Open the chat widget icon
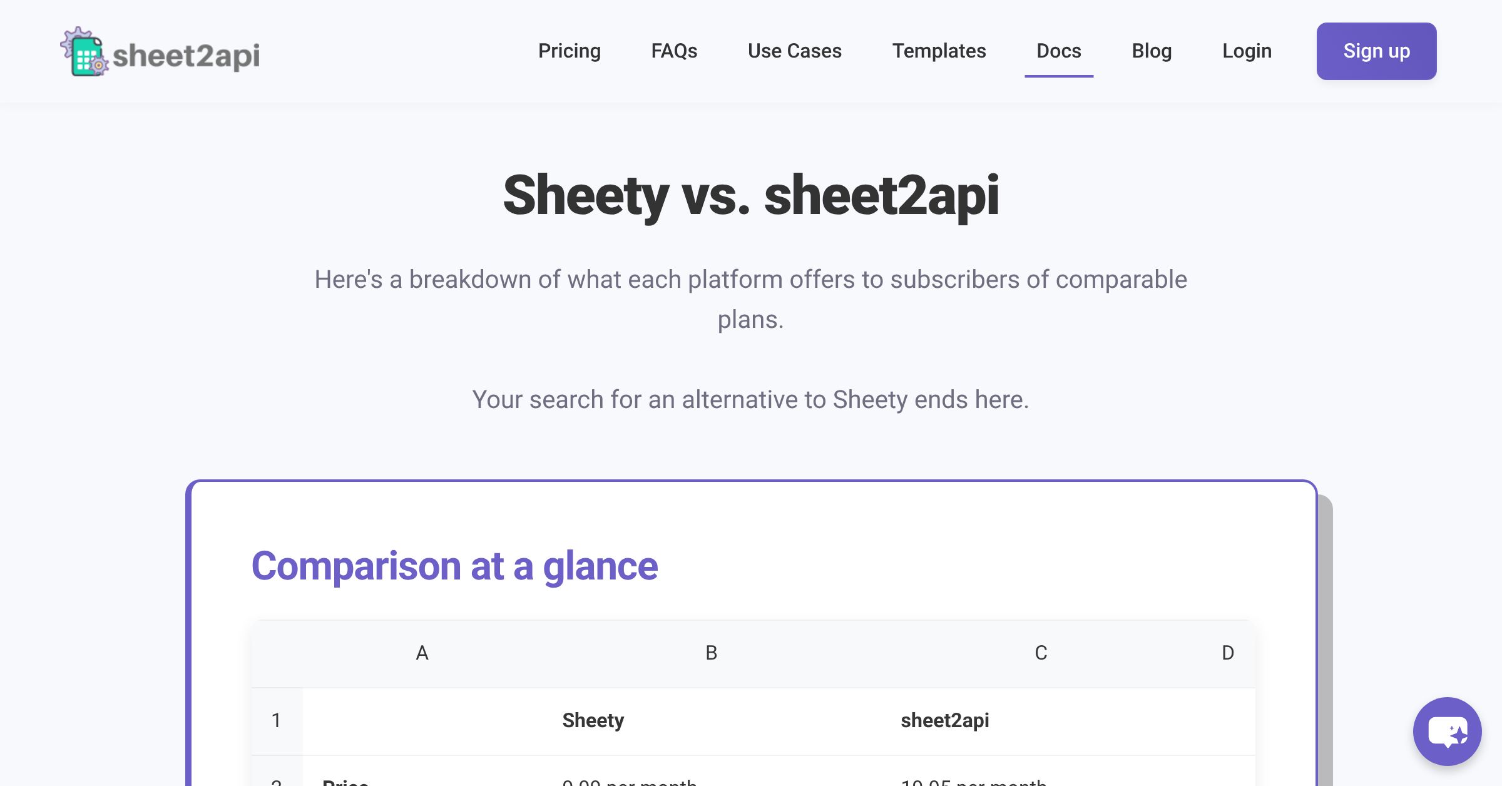Image resolution: width=1502 pixels, height=786 pixels. (1446, 732)
